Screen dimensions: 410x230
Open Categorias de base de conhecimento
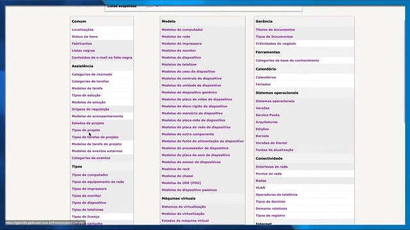click(x=287, y=61)
